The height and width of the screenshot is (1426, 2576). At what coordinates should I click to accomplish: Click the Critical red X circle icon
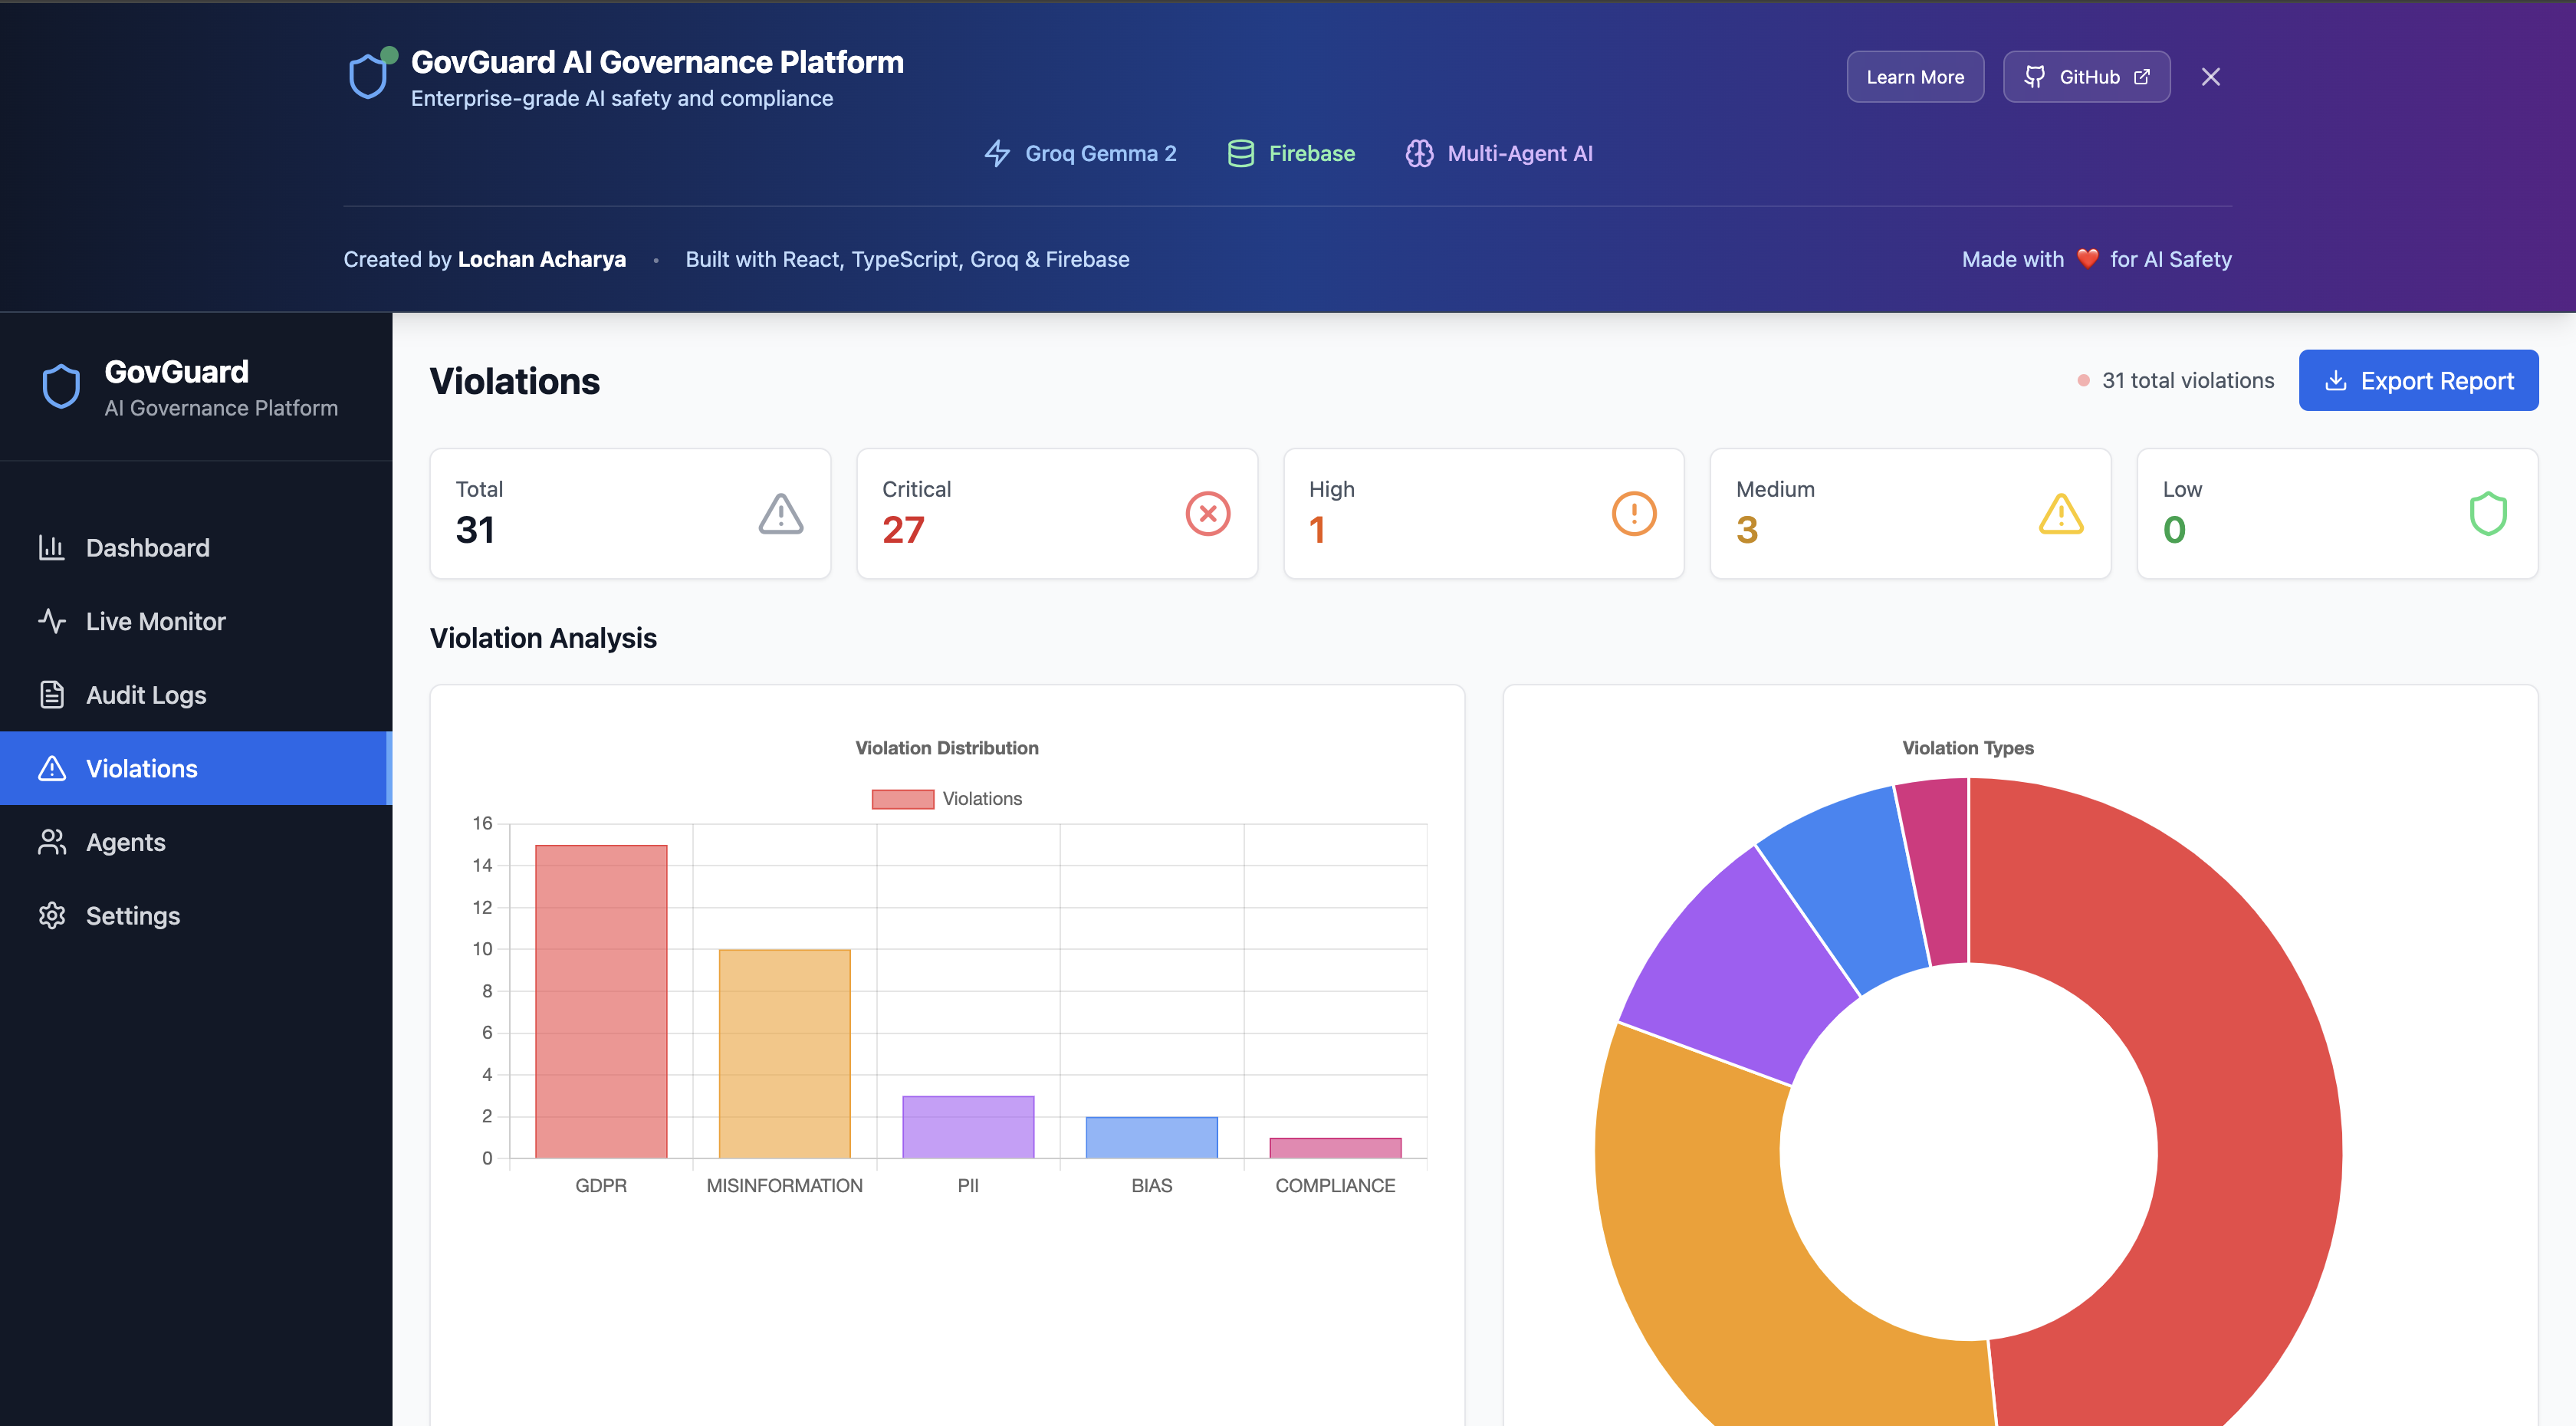click(1207, 514)
